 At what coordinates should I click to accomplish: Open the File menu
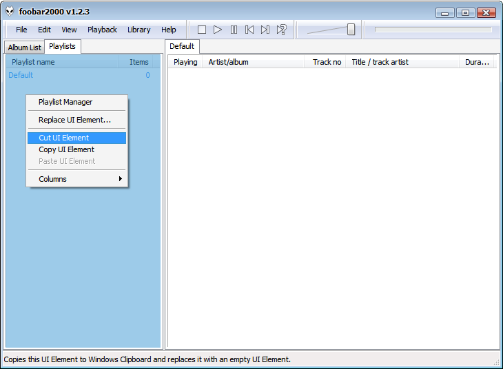point(21,30)
